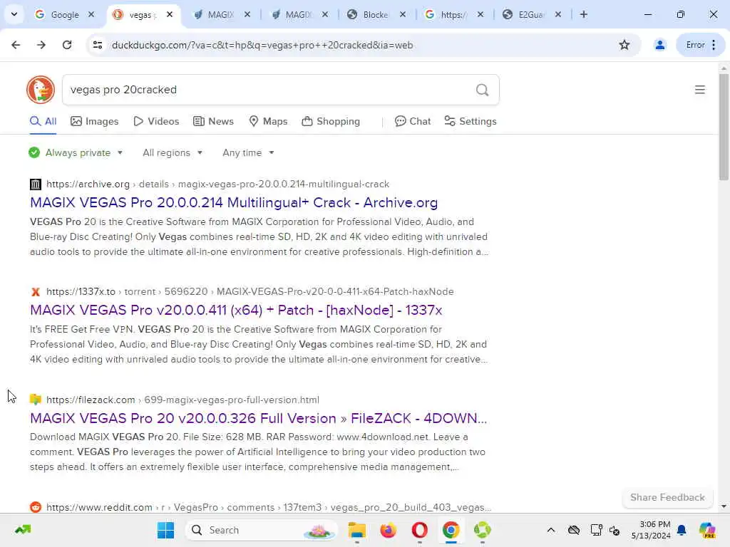
Task: Reload the current page
Action: [67, 45]
